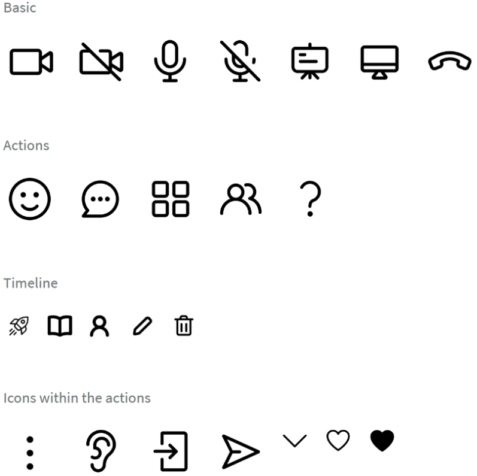This screenshot has width=477, height=476.
Task: Toggle the outlined heart icon
Action: pyautogui.click(x=338, y=440)
